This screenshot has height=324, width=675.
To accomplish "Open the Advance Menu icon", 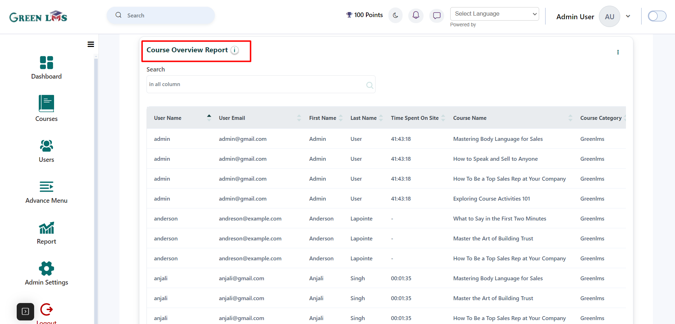I will [46, 187].
